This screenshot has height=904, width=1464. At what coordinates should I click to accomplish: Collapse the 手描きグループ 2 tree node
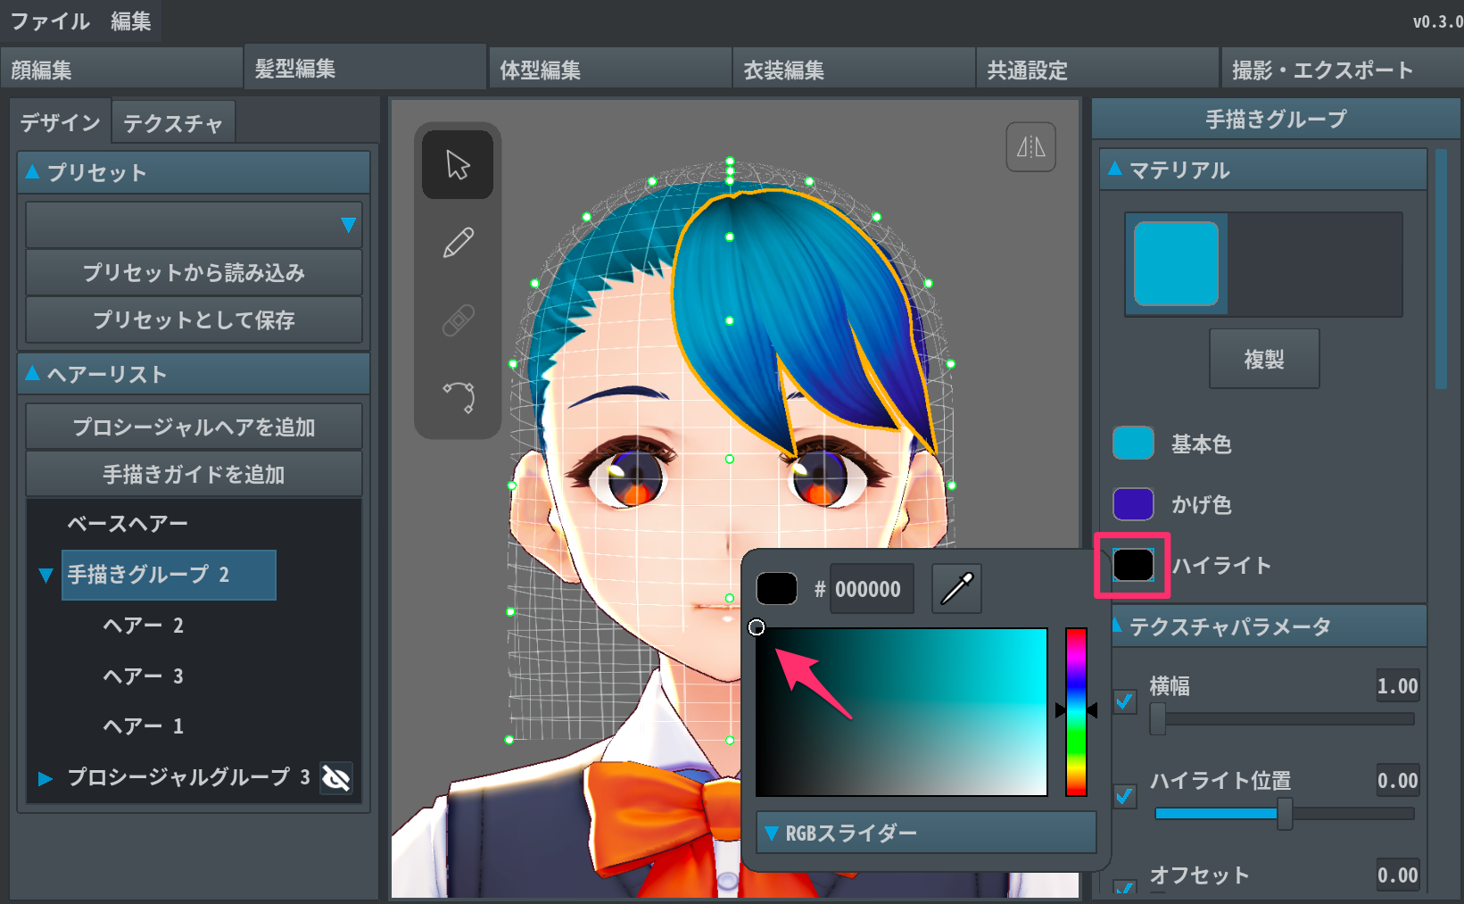pos(45,576)
